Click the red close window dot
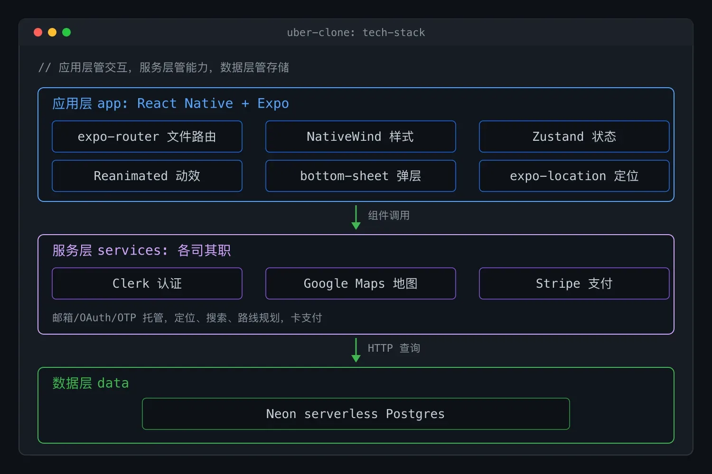 38,32
